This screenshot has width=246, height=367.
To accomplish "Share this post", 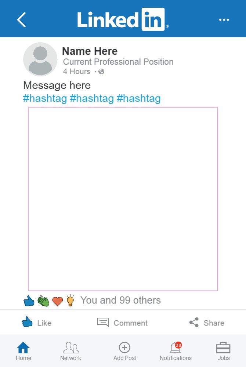I will tap(207, 323).
